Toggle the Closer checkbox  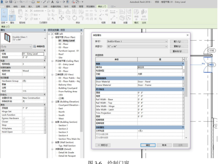coord(24,122)
